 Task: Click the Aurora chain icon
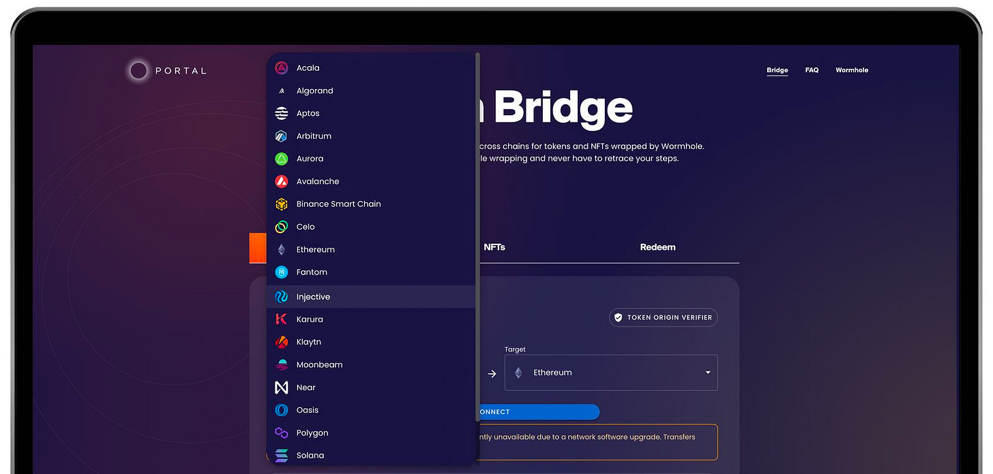(x=281, y=159)
